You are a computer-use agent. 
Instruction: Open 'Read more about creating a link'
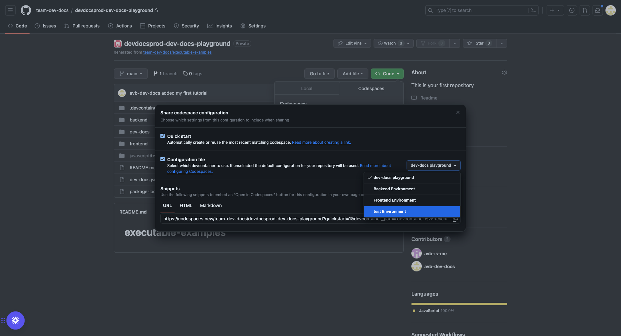(x=321, y=142)
